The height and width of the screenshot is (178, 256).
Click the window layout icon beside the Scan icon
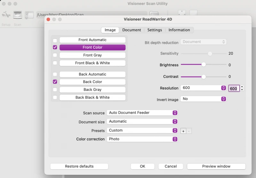[x=29, y=15]
